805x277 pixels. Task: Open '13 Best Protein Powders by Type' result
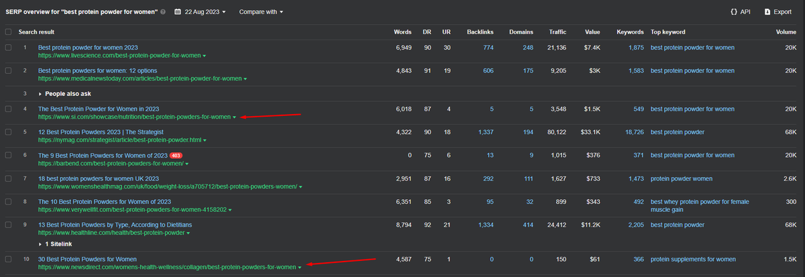[115, 225]
